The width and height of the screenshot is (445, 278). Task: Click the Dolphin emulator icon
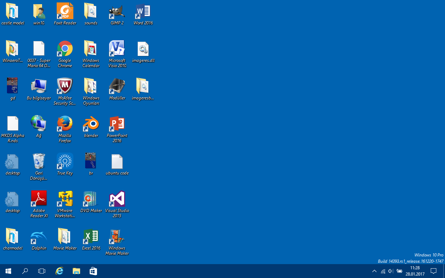click(39, 237)
